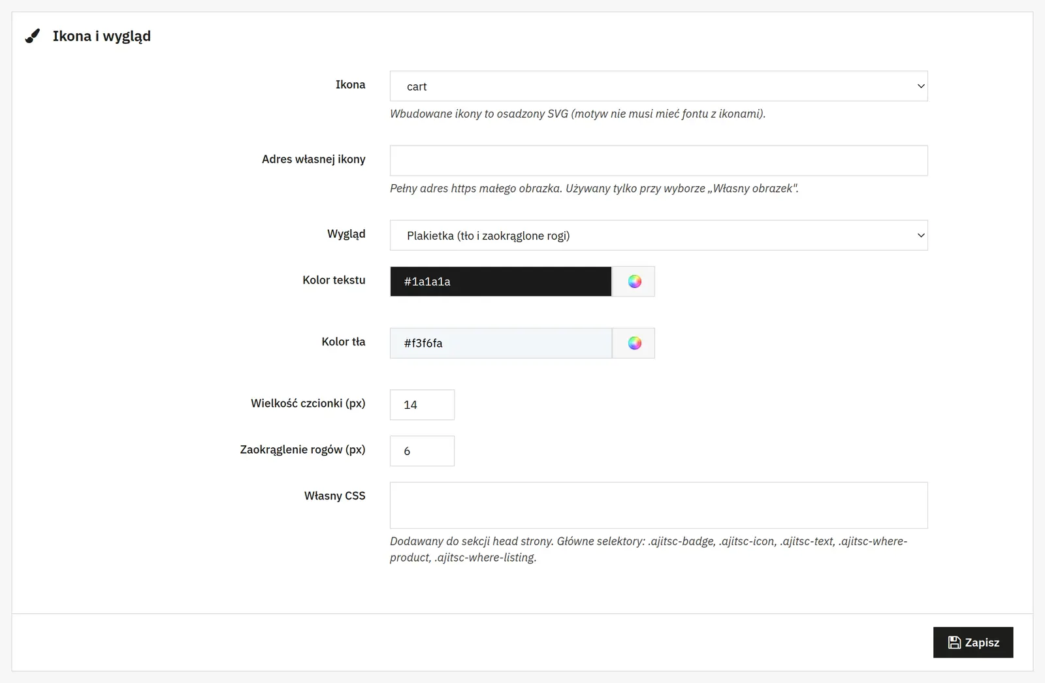This screenshot has width=1045, height=683.
Task: Click the Ikona field label
Action: [350, 85]
